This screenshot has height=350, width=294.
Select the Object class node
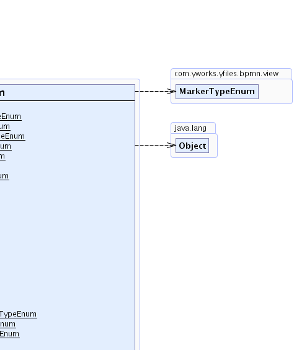click(x=192, y=146)
